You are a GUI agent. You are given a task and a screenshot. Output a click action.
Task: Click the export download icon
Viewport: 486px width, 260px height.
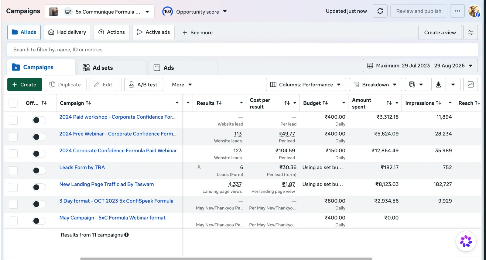tap(438, 85)
